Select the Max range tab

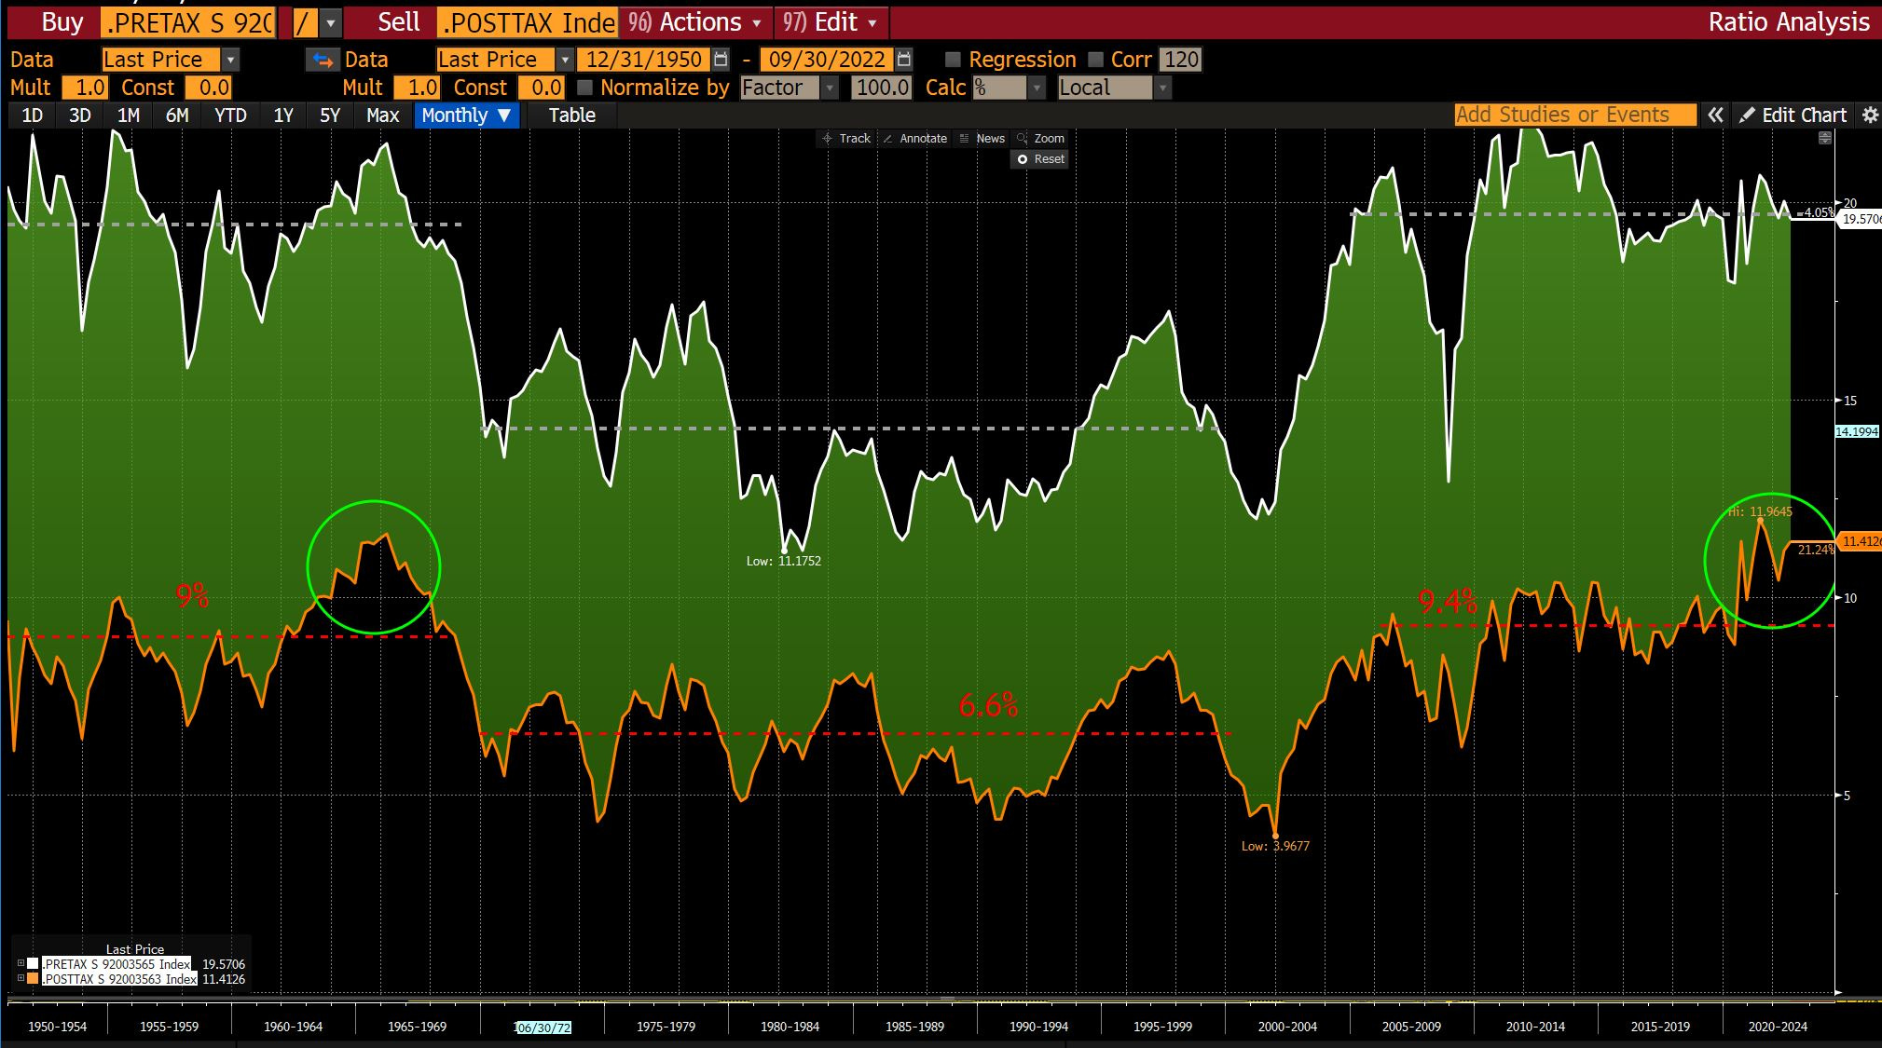pyautogui.click(x=382, y=115)
